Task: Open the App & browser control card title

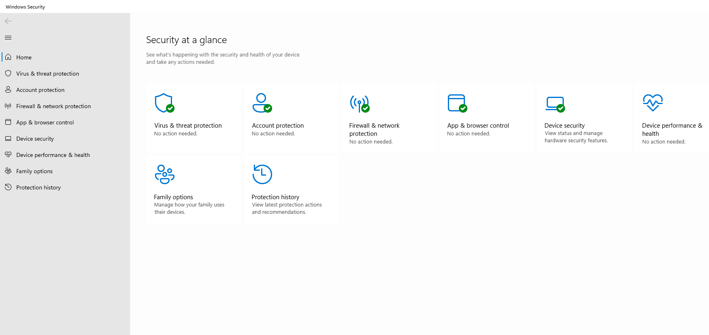Action: click(478, 126)
